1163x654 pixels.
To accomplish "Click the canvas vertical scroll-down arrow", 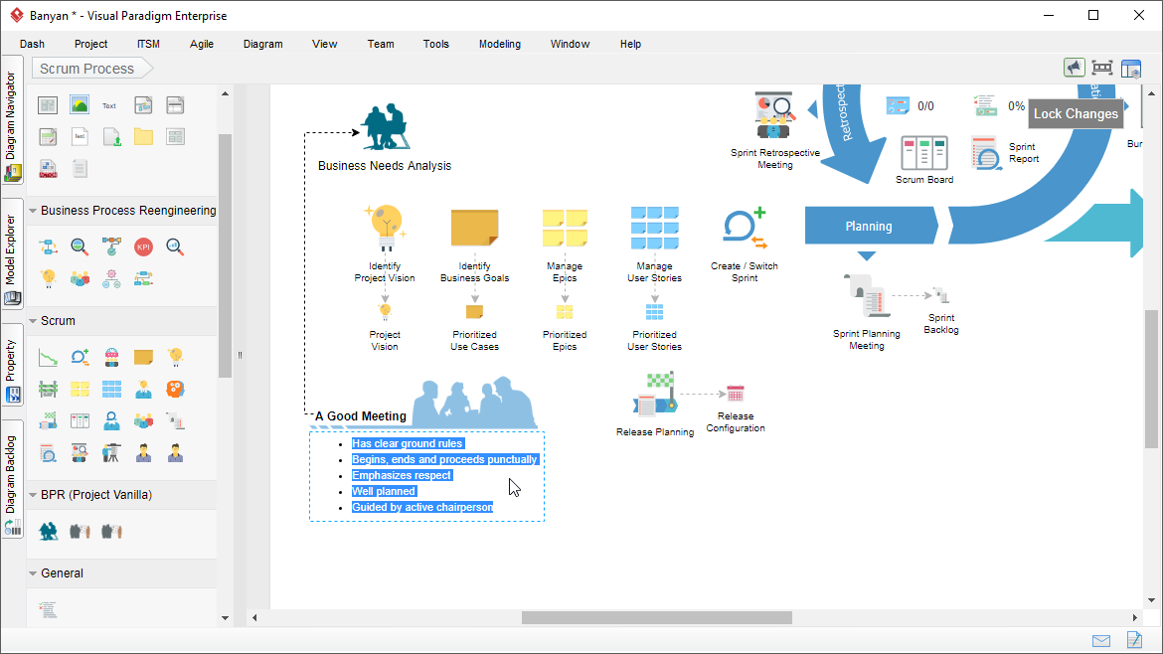I will tap(1151, 600).
